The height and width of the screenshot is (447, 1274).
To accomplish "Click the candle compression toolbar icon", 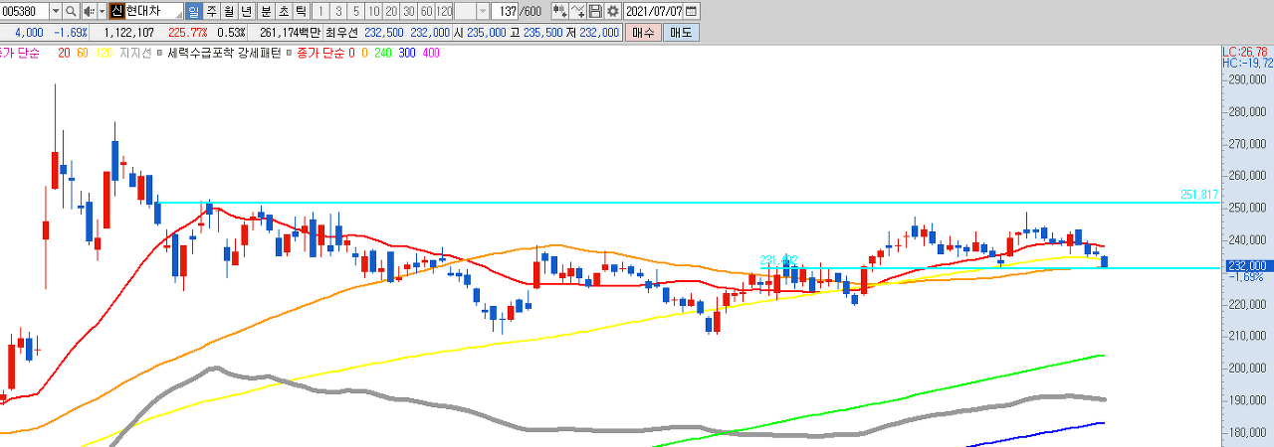I will pyautogui.click(x=559, y=11).
